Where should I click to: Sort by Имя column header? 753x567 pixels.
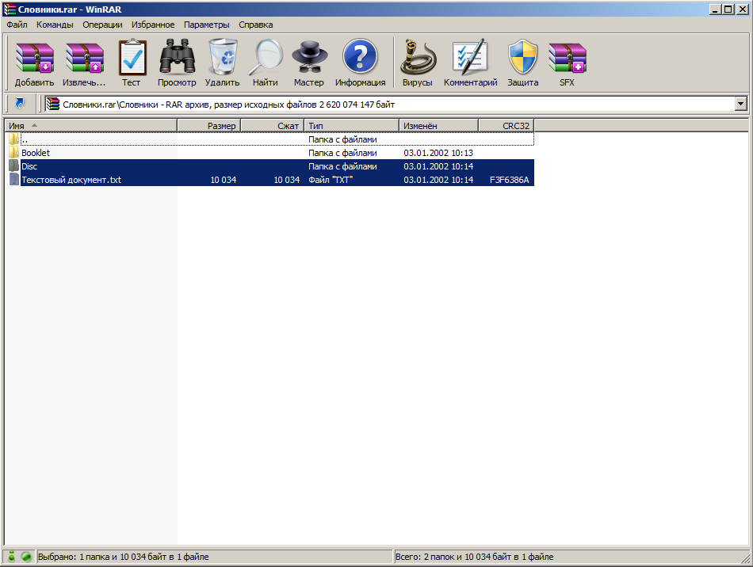pos(91,126)
